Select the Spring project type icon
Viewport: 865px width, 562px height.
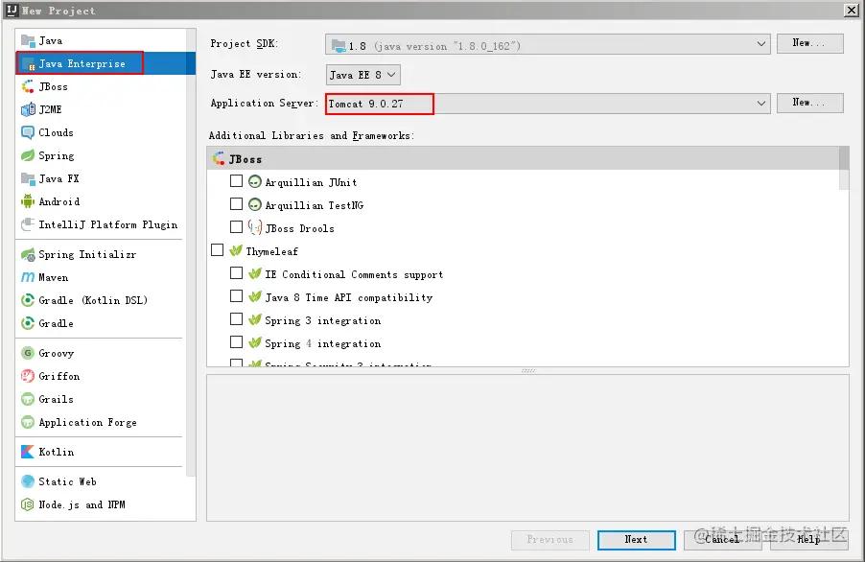click(28, 155)
